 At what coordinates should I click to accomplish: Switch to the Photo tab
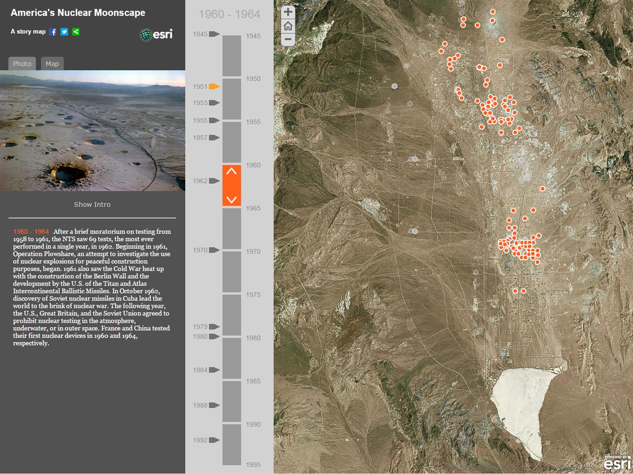(22, 64)
